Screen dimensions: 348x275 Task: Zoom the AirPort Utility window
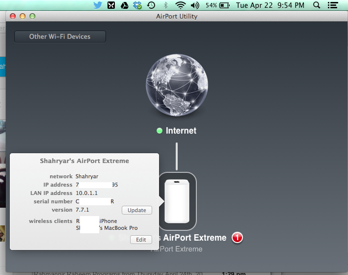point(32,16)
